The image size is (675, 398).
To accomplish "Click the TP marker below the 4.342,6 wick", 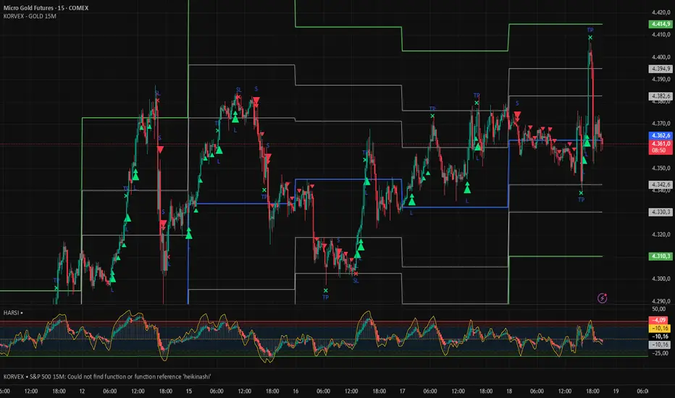I will click(581, 200).
